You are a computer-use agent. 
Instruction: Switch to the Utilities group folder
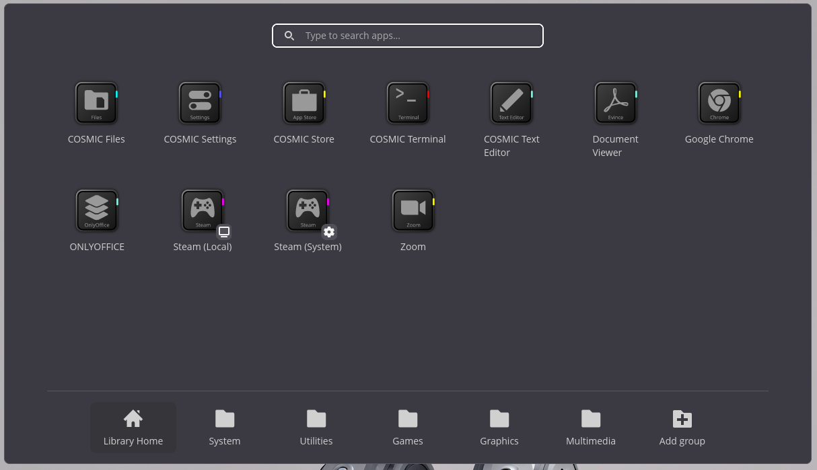tap(316, 428)
